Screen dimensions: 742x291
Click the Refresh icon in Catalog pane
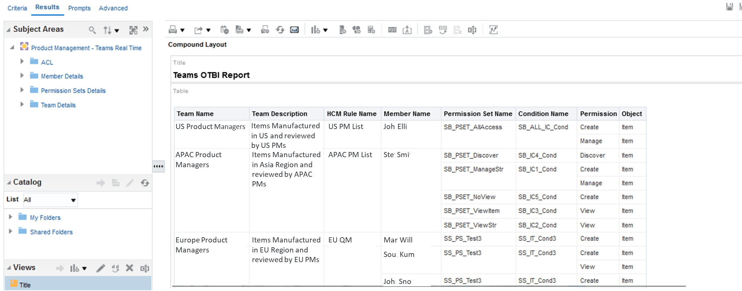click(145, 183)
